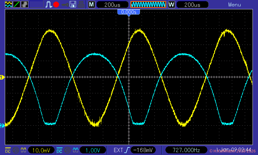
Task: Toggle channel 2 DC coupling indicator
Action: (60, 150)
